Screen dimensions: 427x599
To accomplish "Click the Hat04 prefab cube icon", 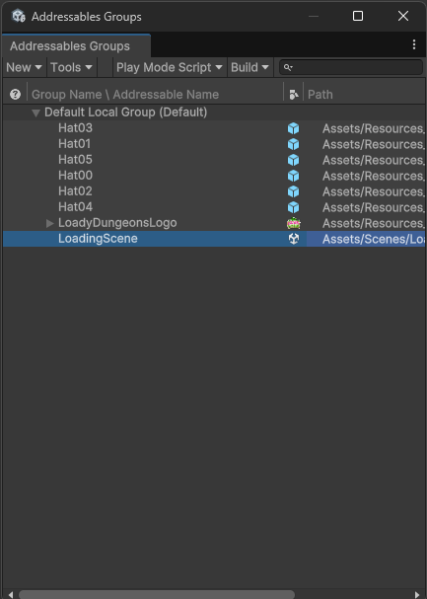I will coord(293,207).
